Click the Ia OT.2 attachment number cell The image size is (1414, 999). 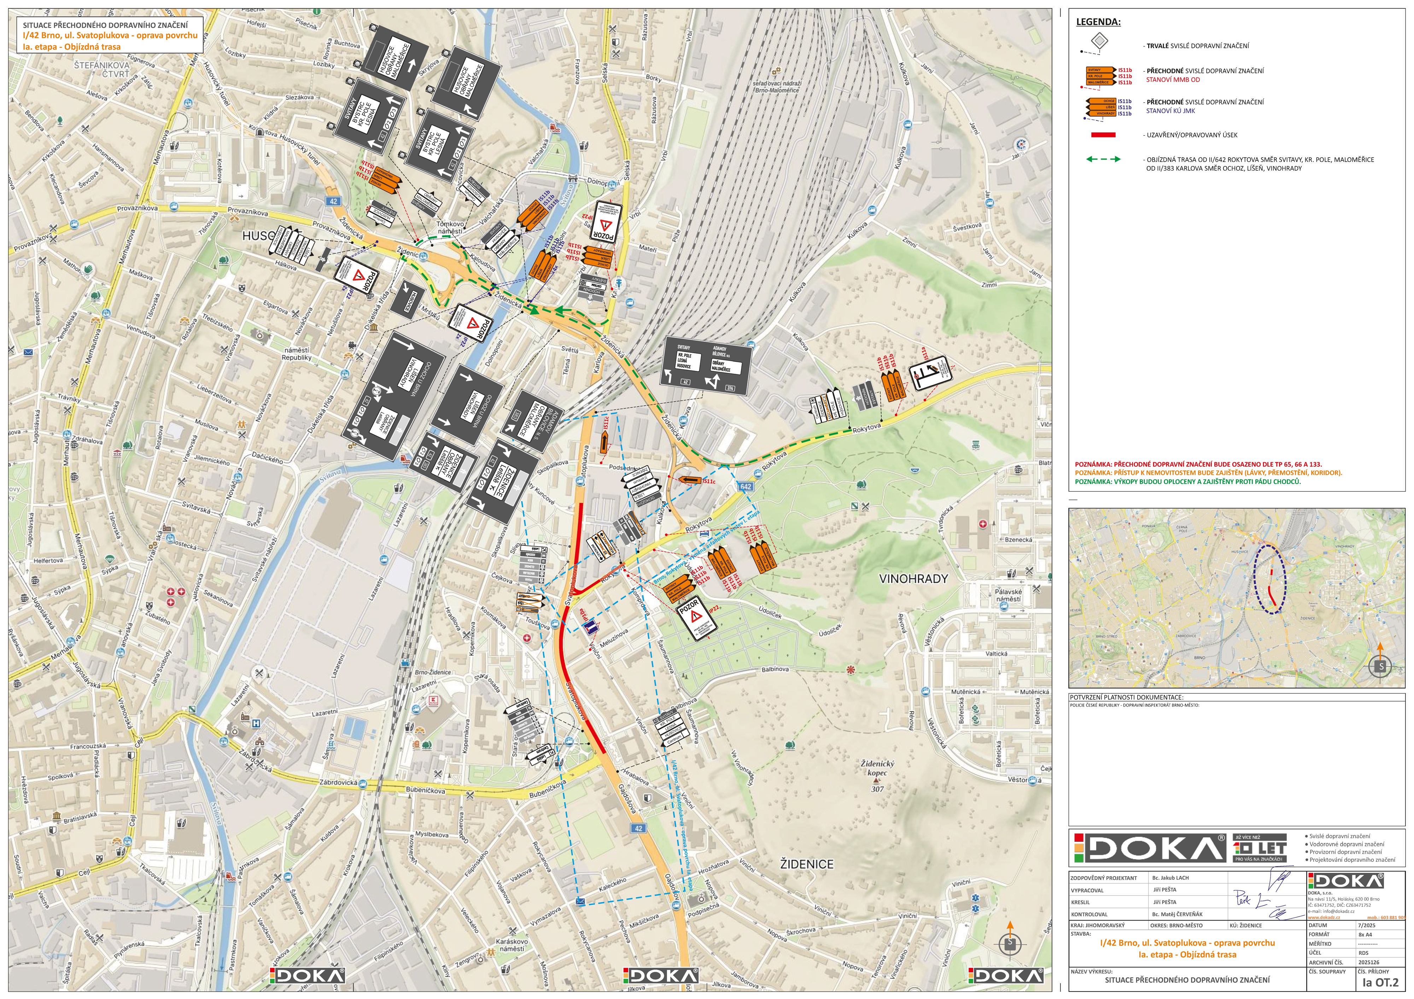(1380, 982)
